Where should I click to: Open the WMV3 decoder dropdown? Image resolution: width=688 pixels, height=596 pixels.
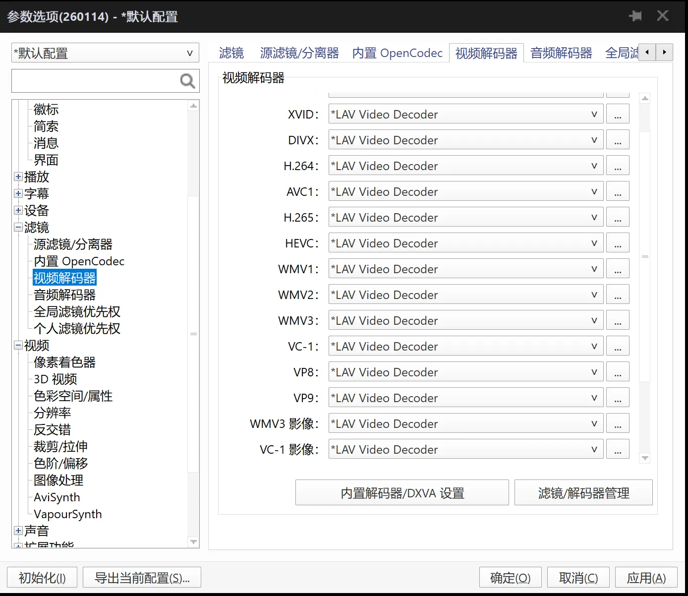point(465,321)
